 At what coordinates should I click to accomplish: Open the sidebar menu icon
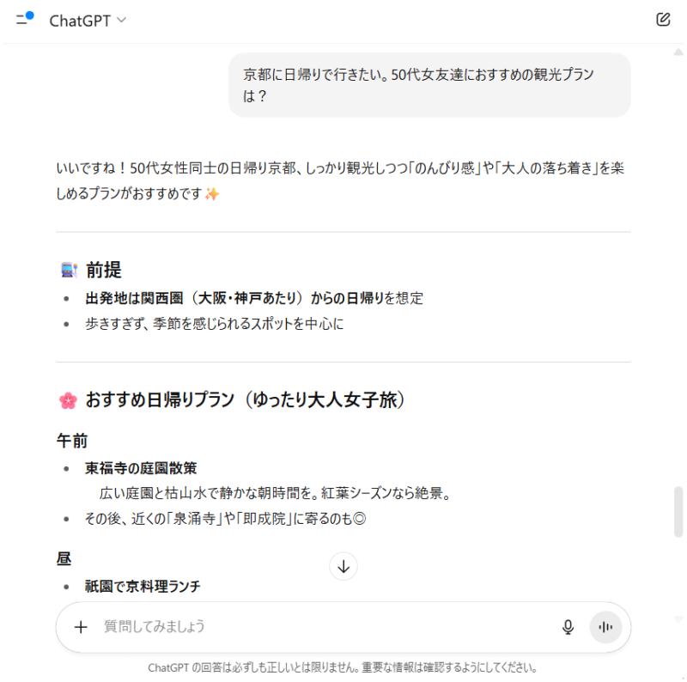(x=24, y=20)
